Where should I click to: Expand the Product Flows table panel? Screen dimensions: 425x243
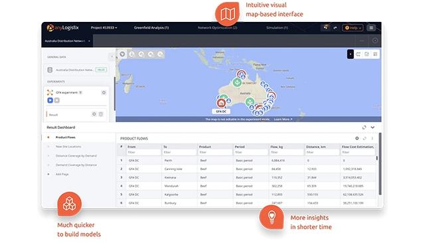tap(365, 138)
